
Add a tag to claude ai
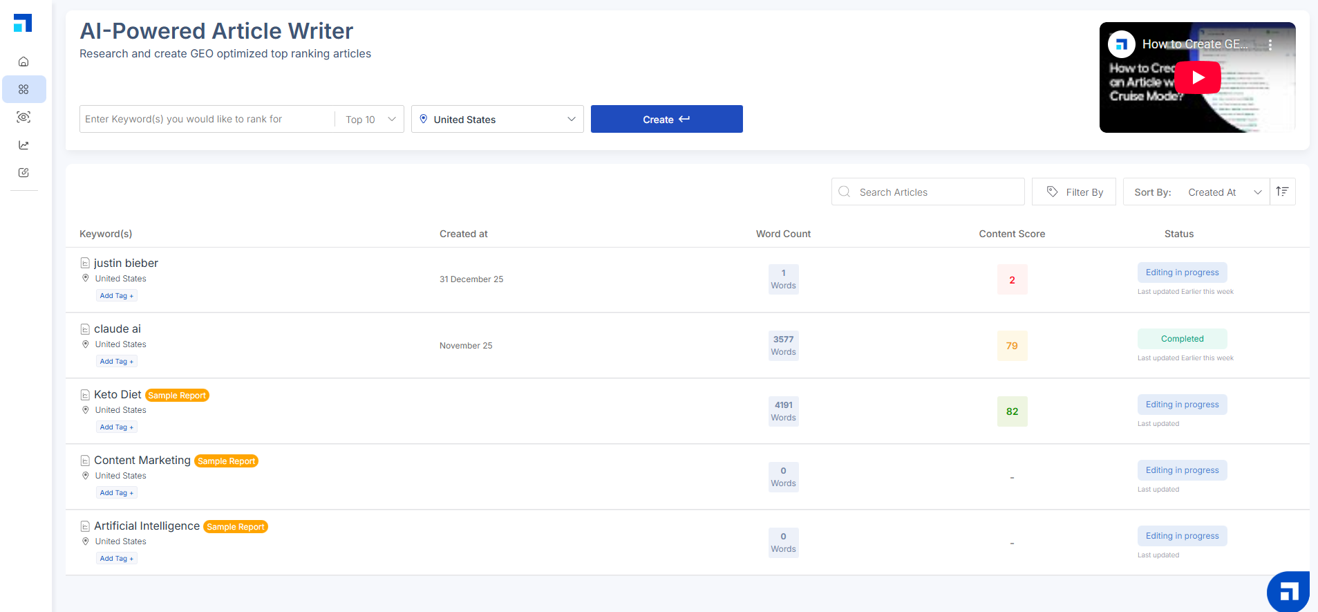point(116,362)
